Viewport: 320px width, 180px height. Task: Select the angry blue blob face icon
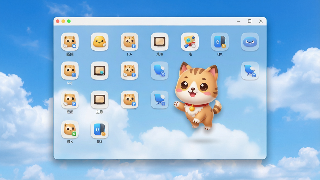click(250, 42)
